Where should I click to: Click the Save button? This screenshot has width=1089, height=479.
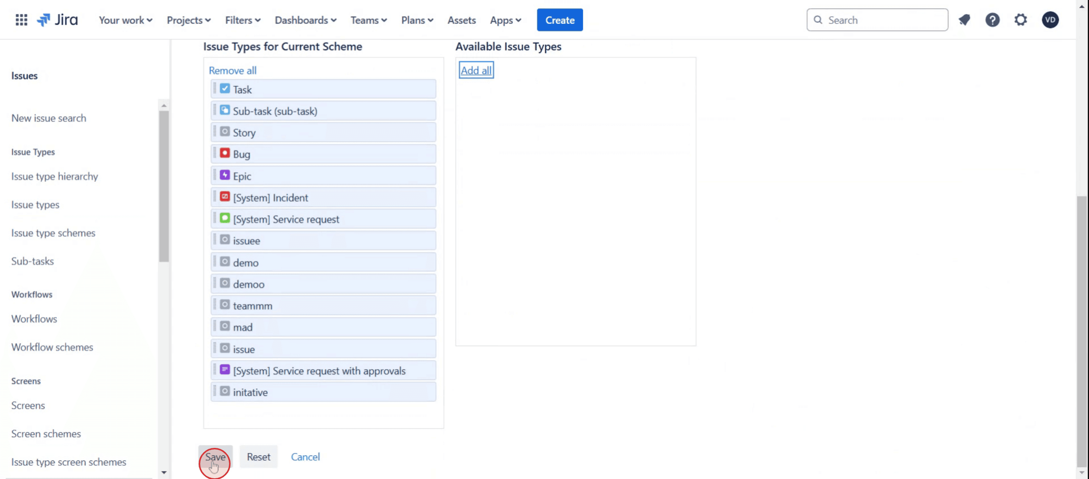(x=215, y=457)
